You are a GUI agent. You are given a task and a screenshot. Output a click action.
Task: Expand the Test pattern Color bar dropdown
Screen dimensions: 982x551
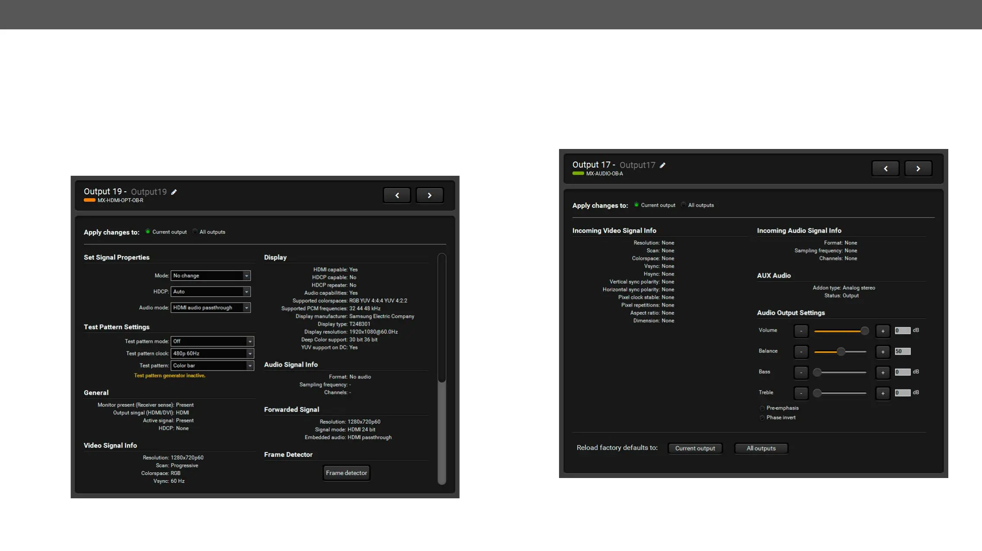212,366
